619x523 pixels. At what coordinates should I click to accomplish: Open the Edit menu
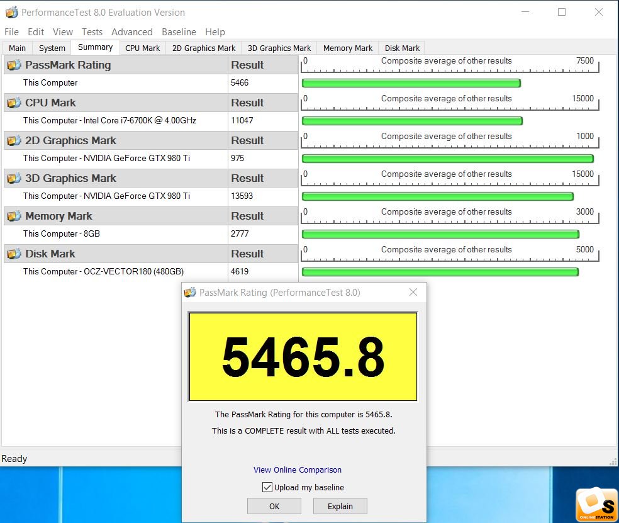[x=35, y=32]
